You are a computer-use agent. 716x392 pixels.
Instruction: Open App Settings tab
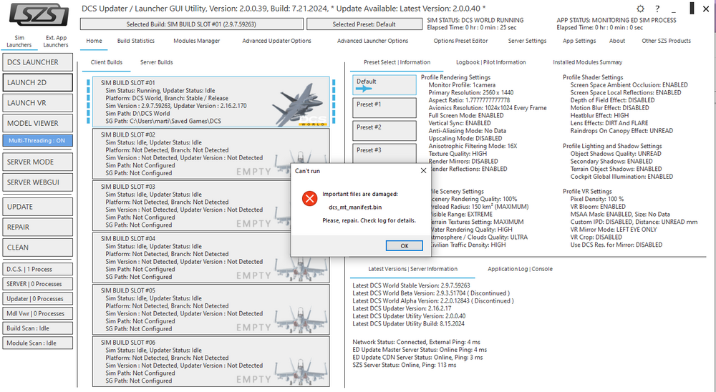579,41
